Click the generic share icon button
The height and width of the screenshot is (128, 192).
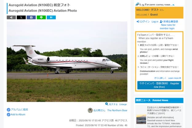tap(11, 18)
